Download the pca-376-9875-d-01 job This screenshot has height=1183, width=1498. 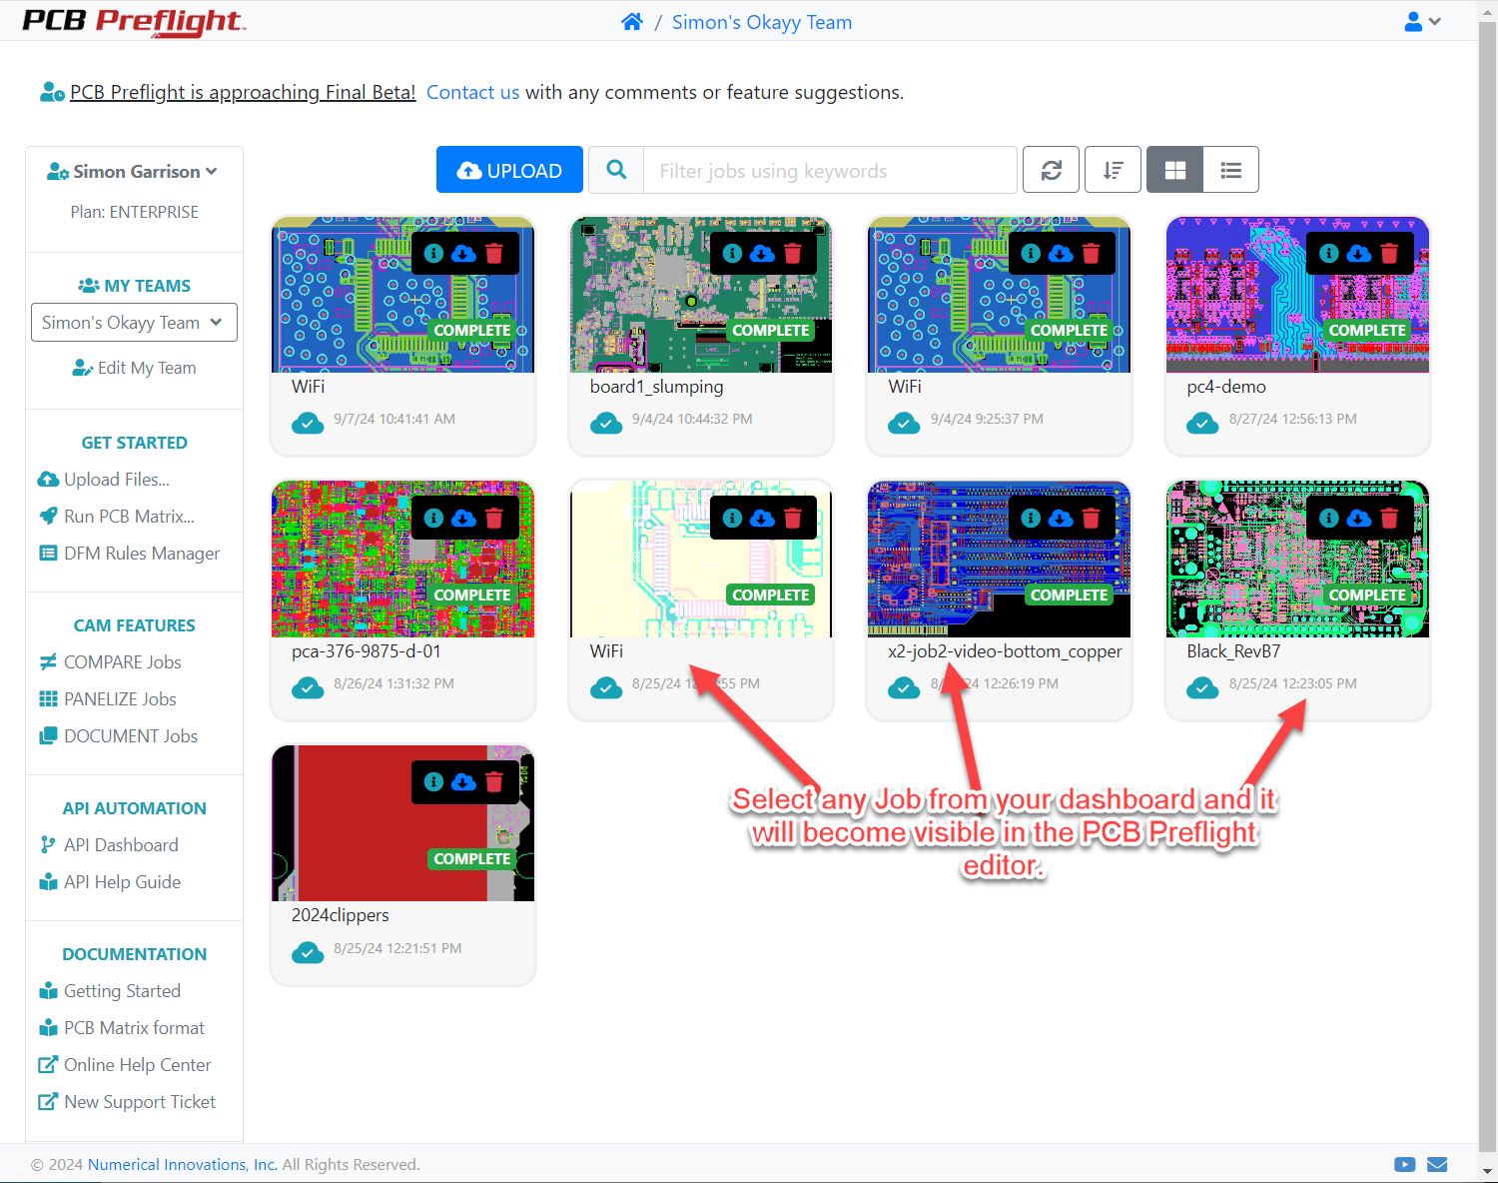(463, 518)
